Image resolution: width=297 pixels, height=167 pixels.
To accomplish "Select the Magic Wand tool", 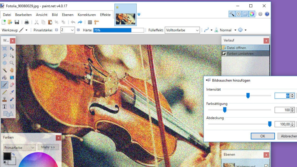I will click(x=5, y=70).
